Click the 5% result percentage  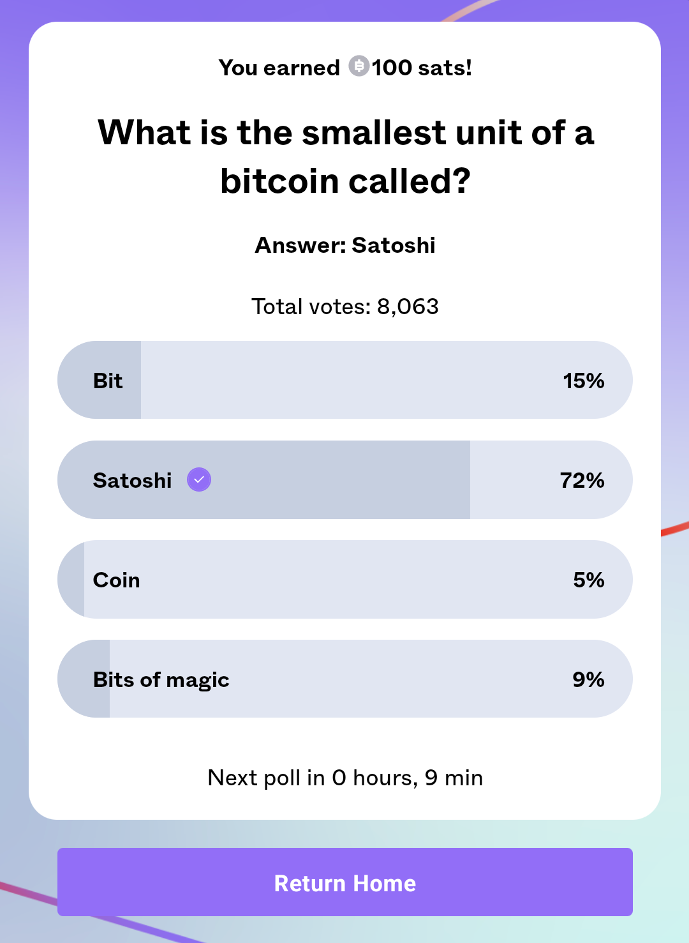[x=588, y=580]
